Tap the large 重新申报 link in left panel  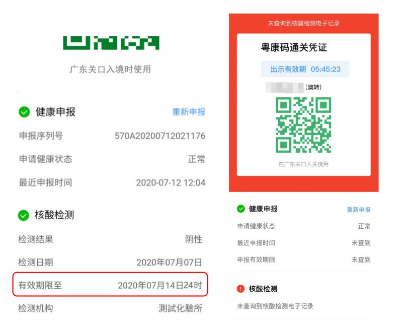(189, 112)
